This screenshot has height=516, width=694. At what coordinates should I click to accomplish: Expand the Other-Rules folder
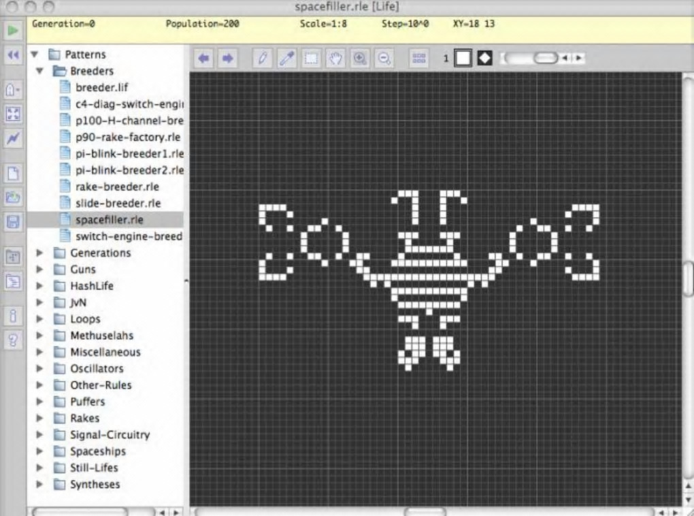[40, 385]
